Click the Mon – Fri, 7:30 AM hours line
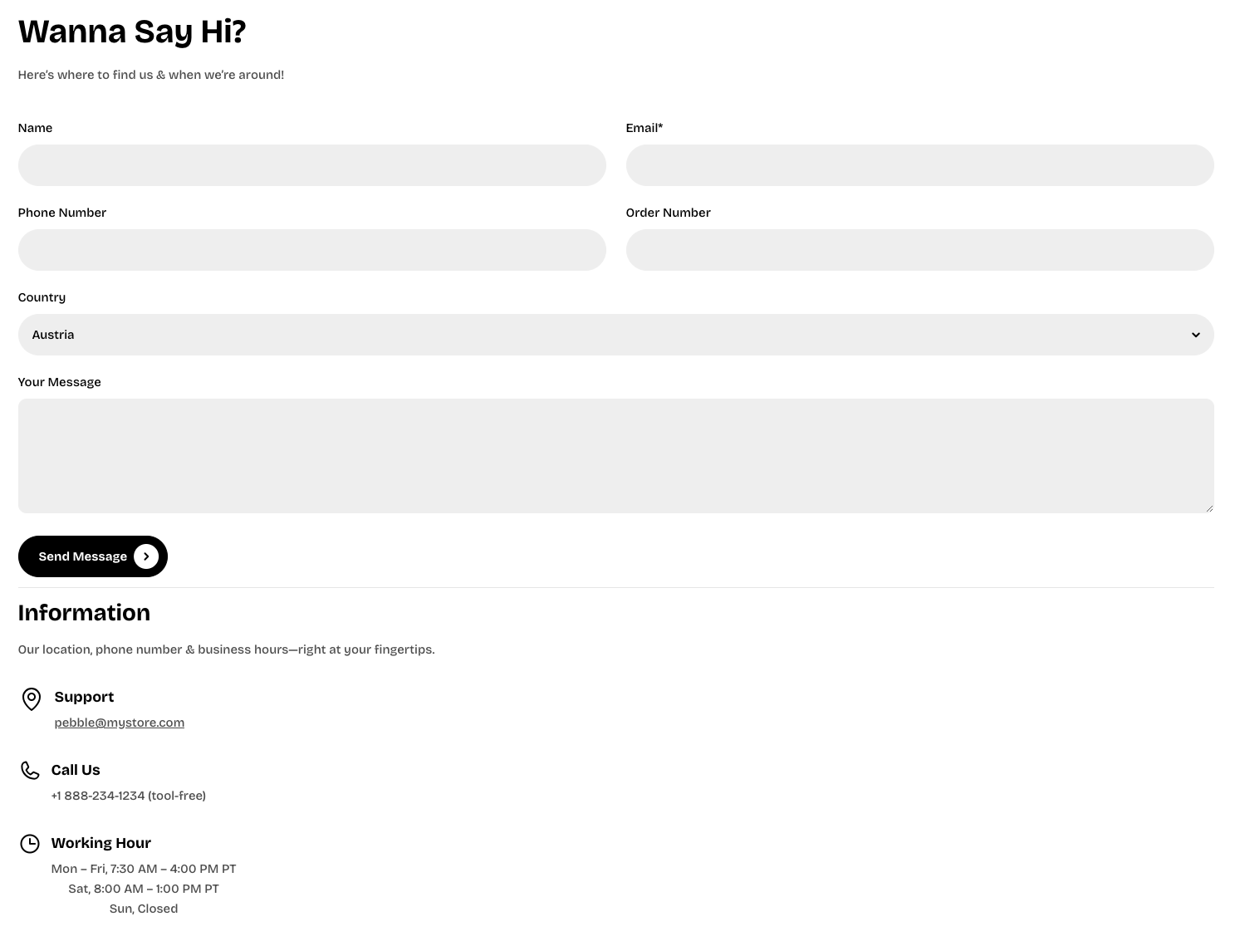Viewport: 1240px width, 931px height. coord(144,869)
